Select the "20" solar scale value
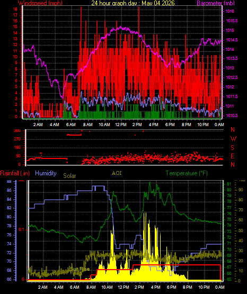Image resolution: width=247 pixels, height=294 pixels. 241,261
